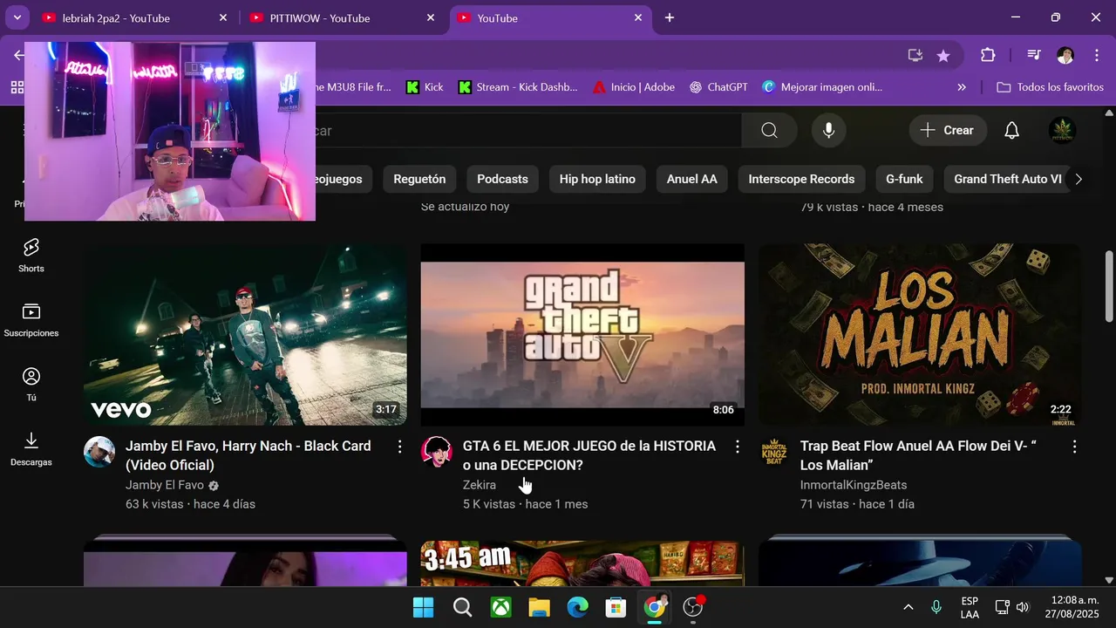Open a new tab with plus button
This screenshot has height=628, width=1116.
pos(670,17)
